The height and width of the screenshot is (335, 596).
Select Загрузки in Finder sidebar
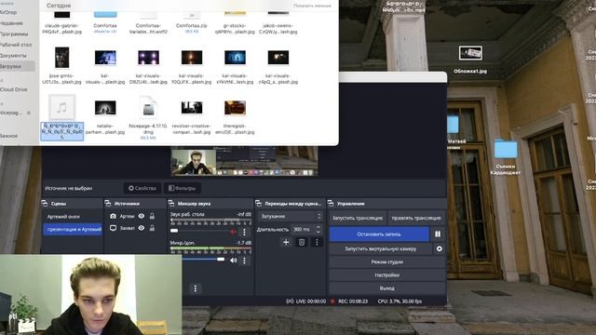[x=17, y=66]
